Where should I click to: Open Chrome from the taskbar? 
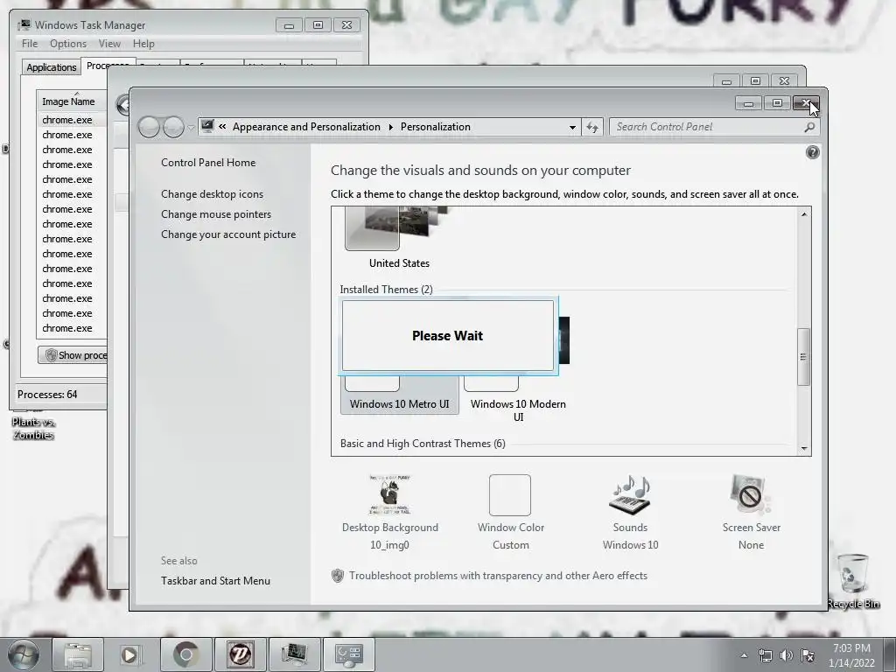185,654
